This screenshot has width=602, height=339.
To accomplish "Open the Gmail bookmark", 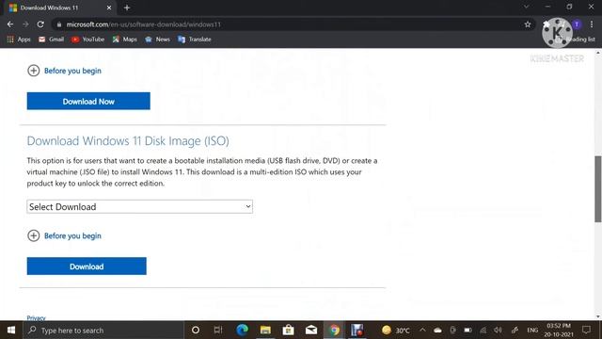I will click(x=51, y=40).
